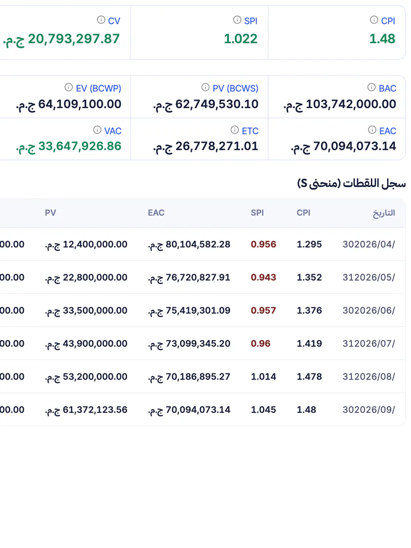The height and width of the screenshot is (548, 411).
Task: Select the التاريخ column header
Action: point(384,213)
